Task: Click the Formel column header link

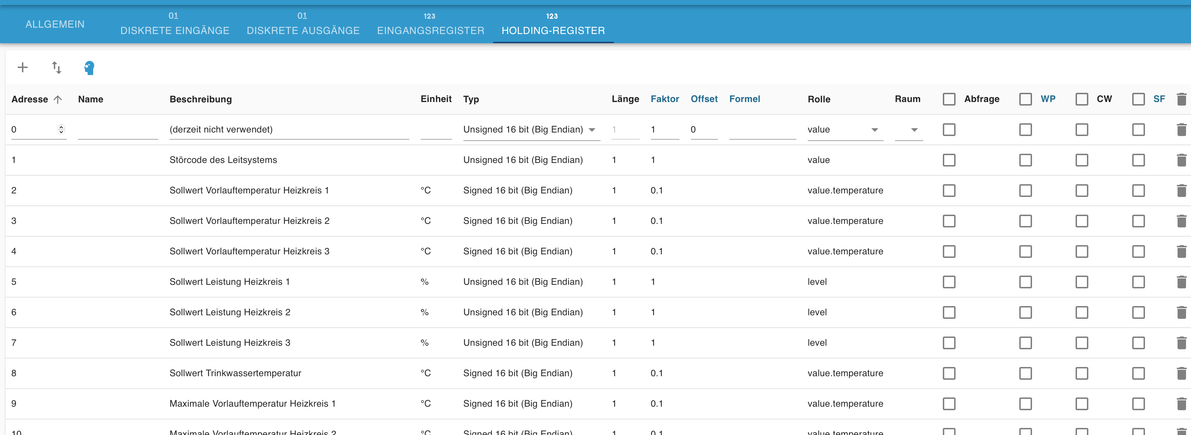Action: [x=744, y=99]
